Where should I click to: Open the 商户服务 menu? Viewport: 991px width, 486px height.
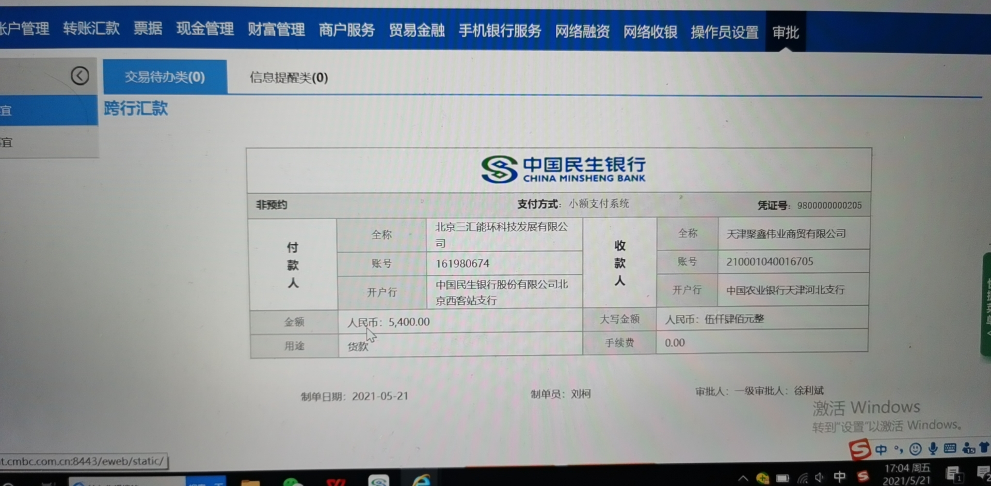coord(346,30)
